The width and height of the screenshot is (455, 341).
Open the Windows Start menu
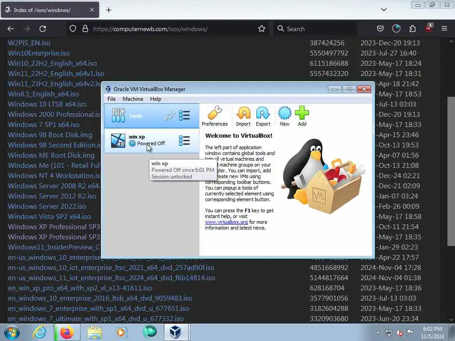(11, 332)
